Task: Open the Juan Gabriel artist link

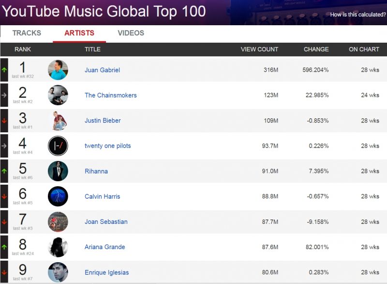Action: tap(102, 70)
